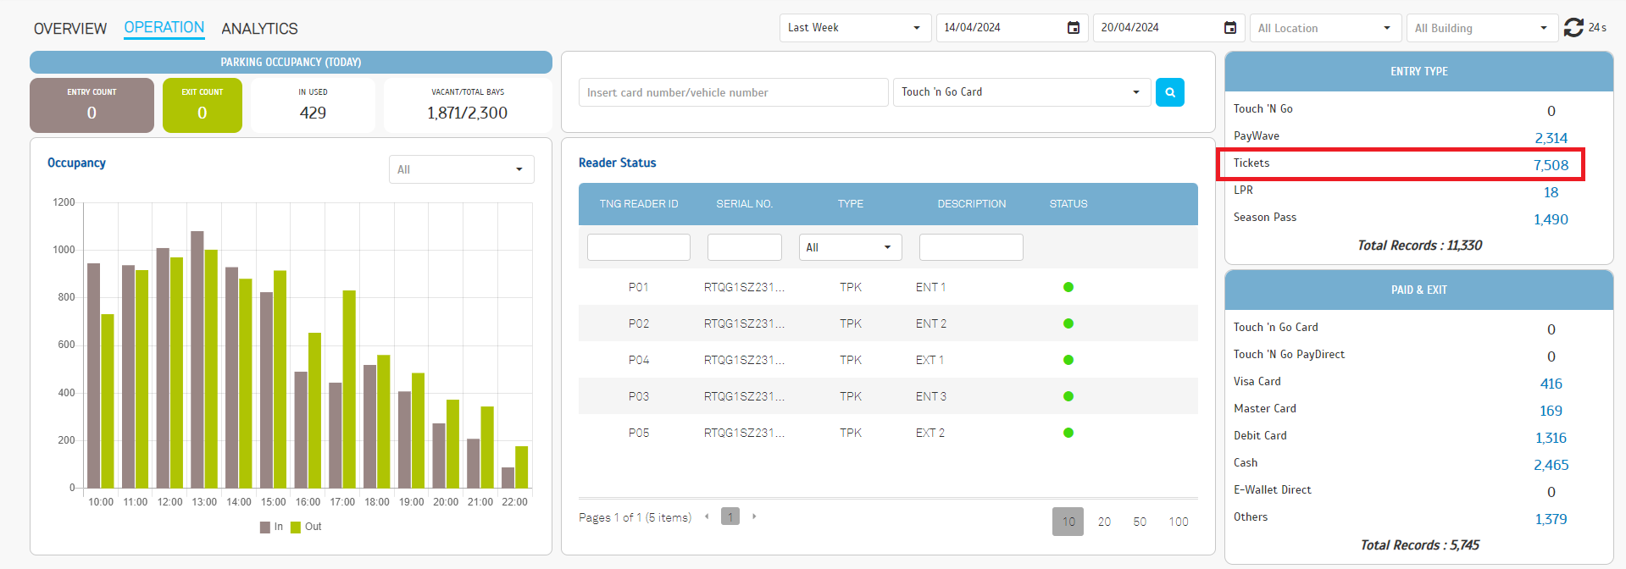Set page size to 20 items
This screenshot has height=569, width=1626.
(x=1104, y=522)
